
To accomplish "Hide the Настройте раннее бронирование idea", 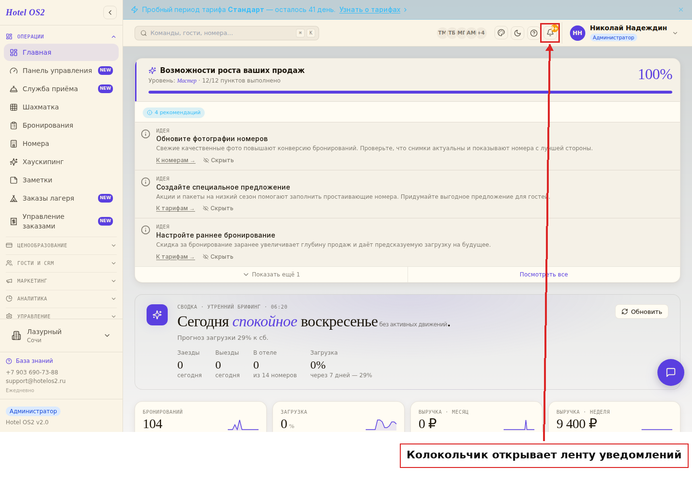I will click(x=218, y=257).
